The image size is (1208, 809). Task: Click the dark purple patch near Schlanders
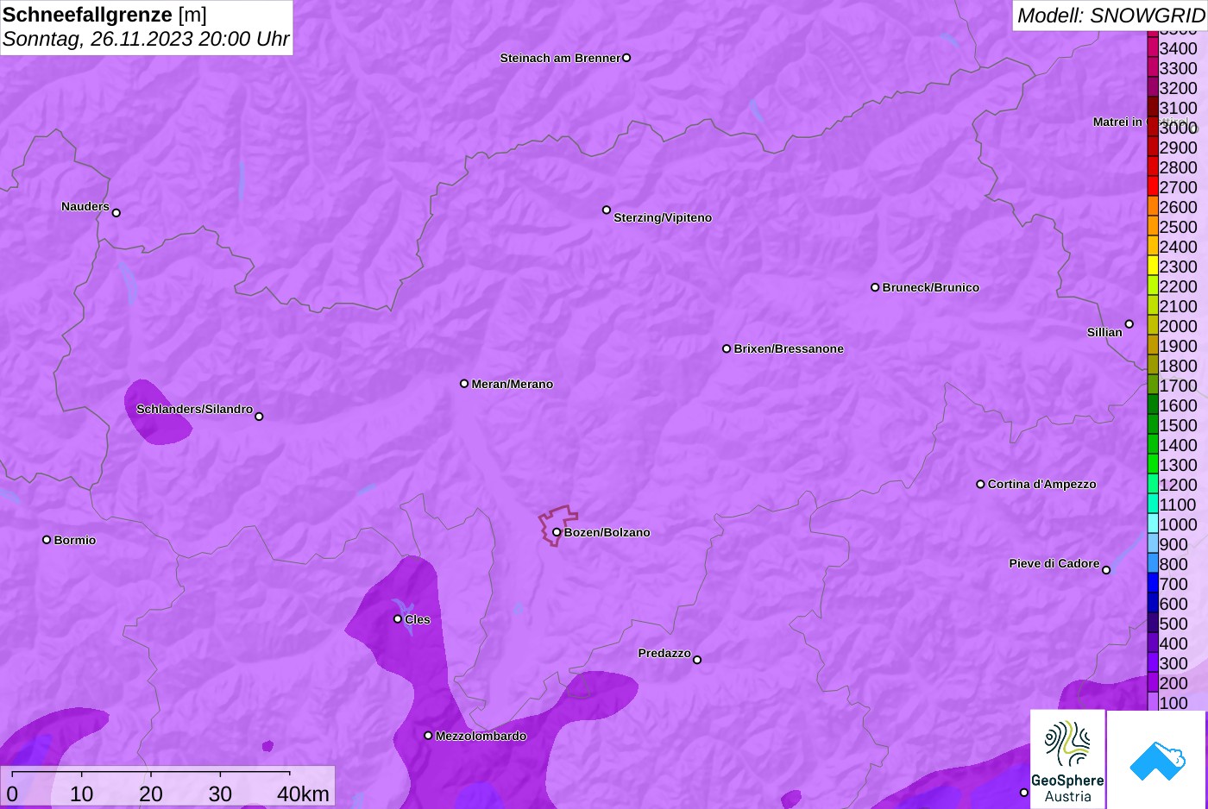(x=157, y=414)
